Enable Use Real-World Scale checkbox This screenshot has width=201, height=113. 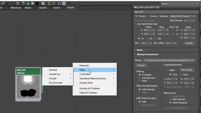pyautogui.click(x=136, y=24)
